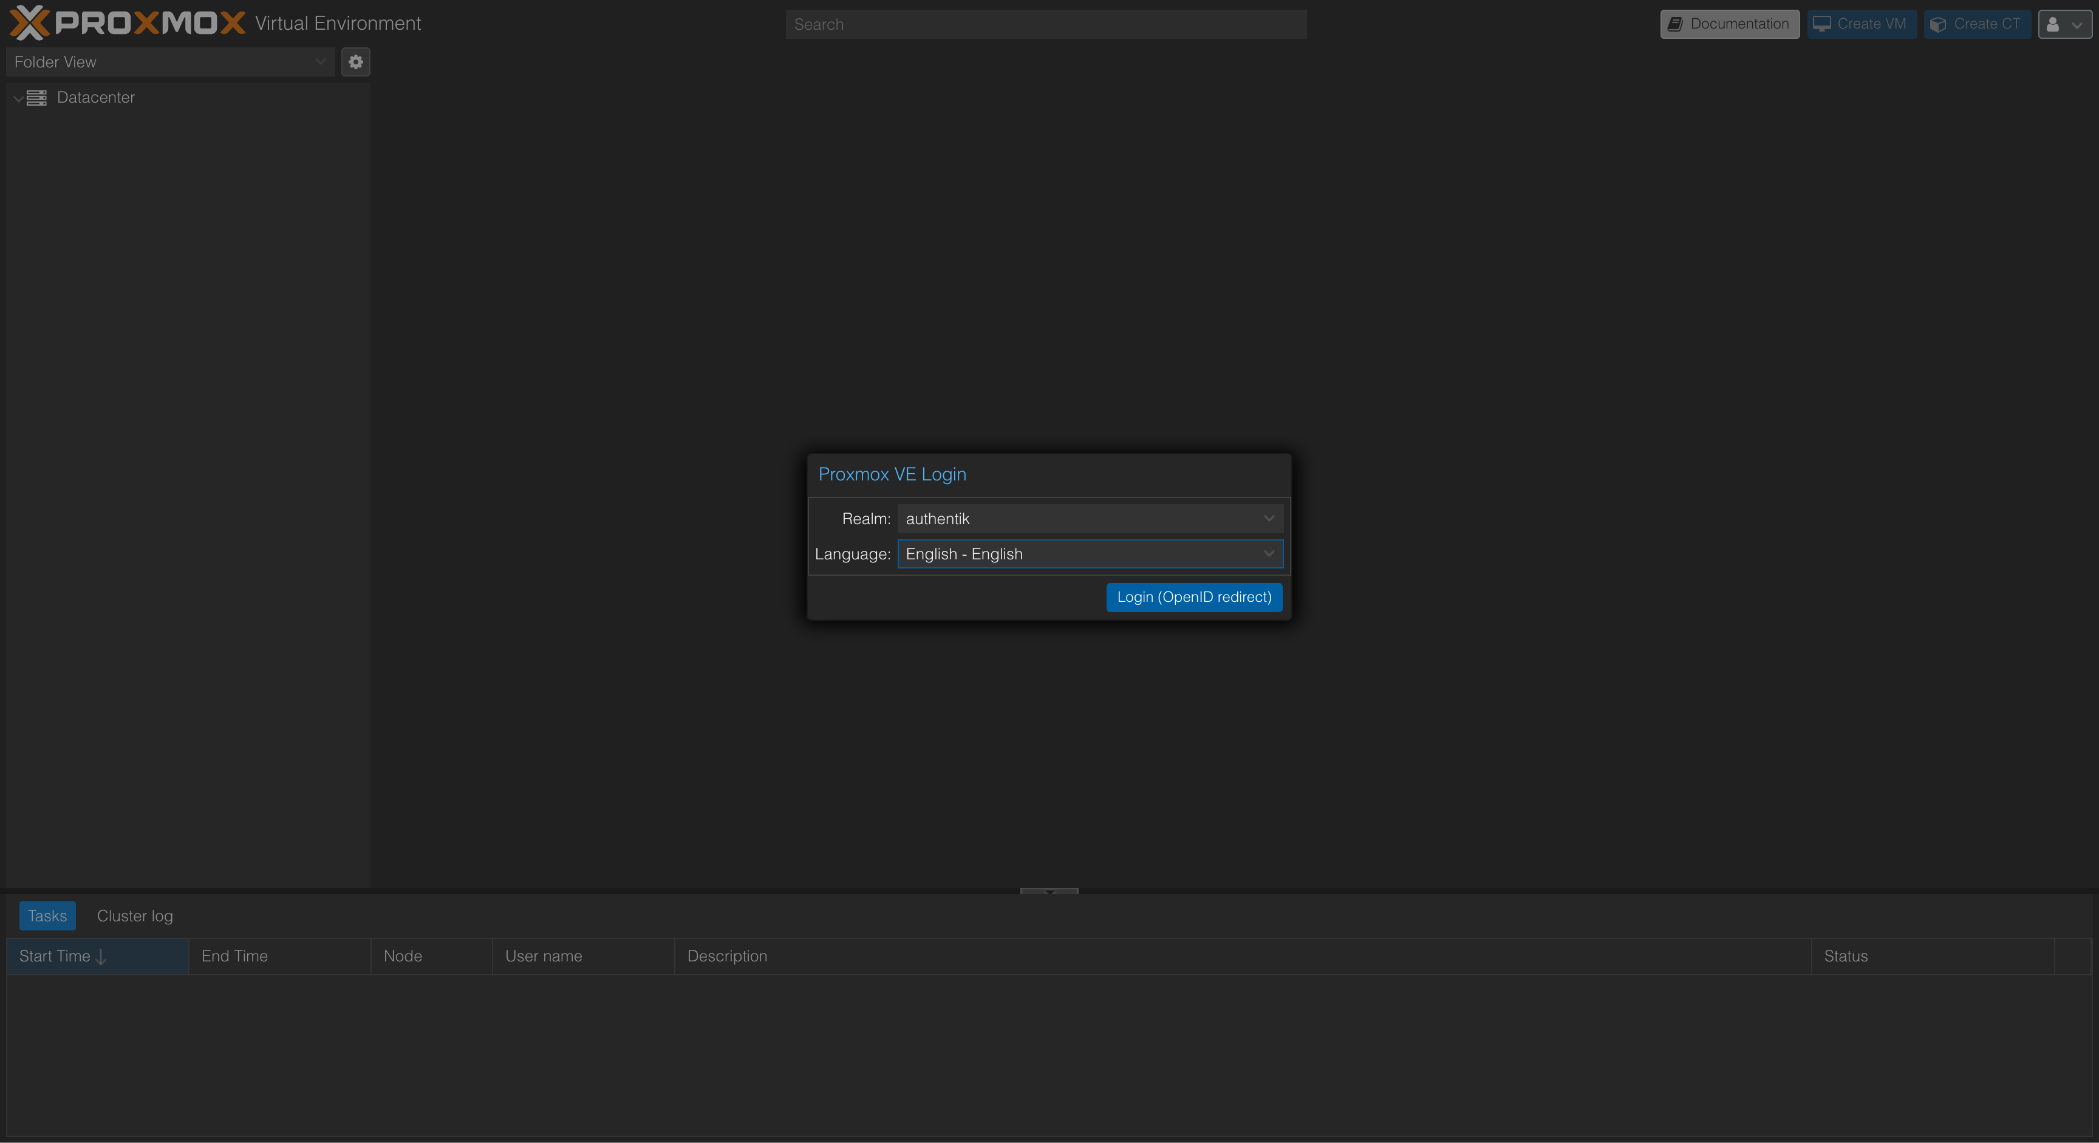The width and height of the screenshot is (2099, 1143).
Task: Open the Documentation page
Action: coord(1729,24)
